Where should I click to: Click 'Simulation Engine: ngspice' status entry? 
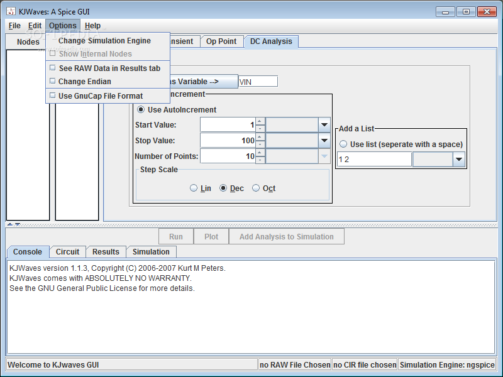click(x=447, y=365)
